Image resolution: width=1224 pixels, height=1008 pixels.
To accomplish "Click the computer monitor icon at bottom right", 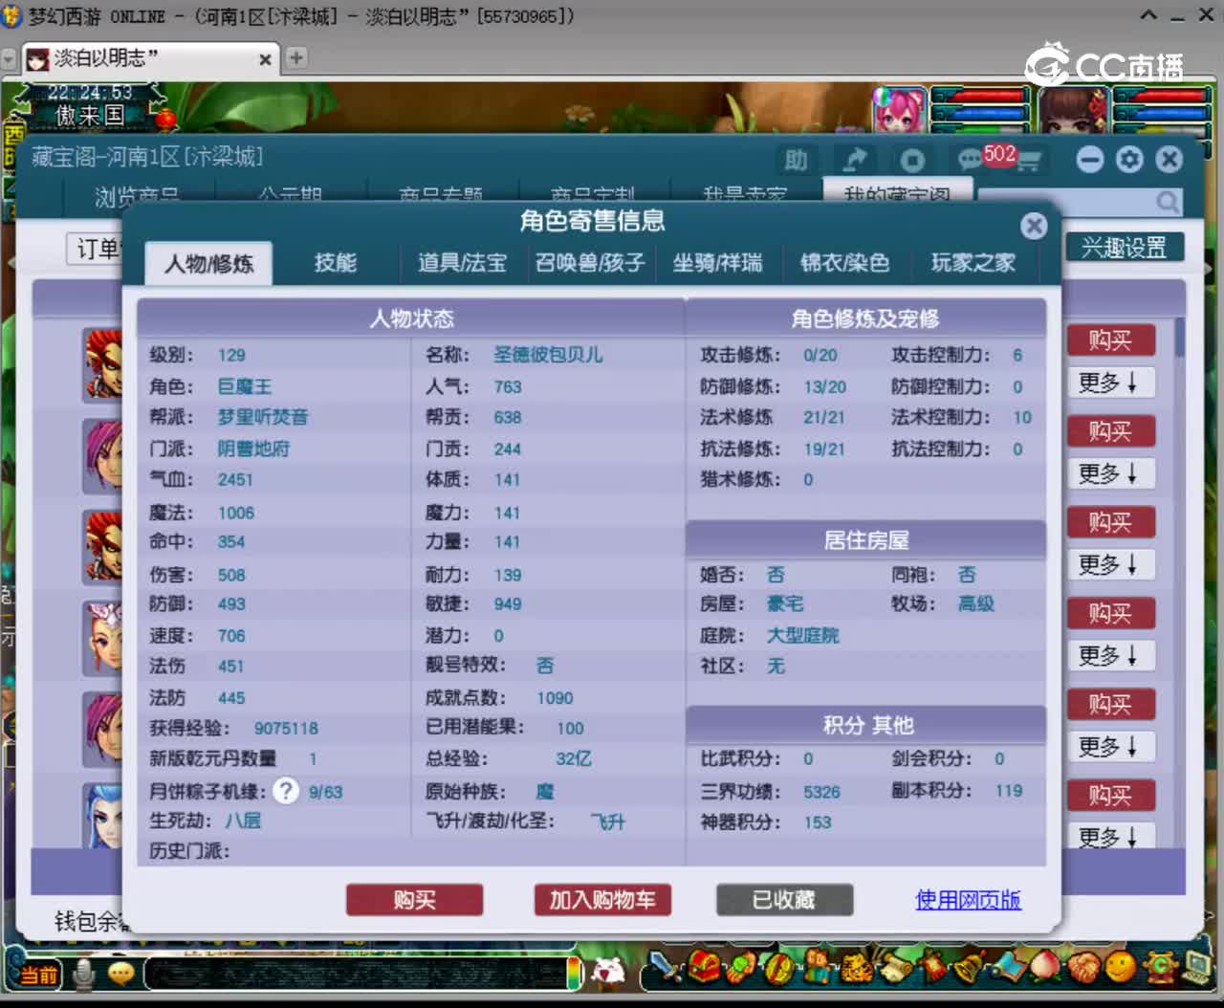I will (1195, 968).
